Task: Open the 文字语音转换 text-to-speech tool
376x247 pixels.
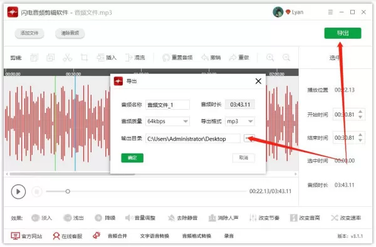Action: [155, 236]
